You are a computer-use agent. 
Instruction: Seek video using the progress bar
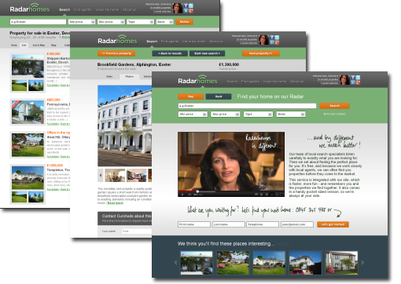tap(231, 191)
